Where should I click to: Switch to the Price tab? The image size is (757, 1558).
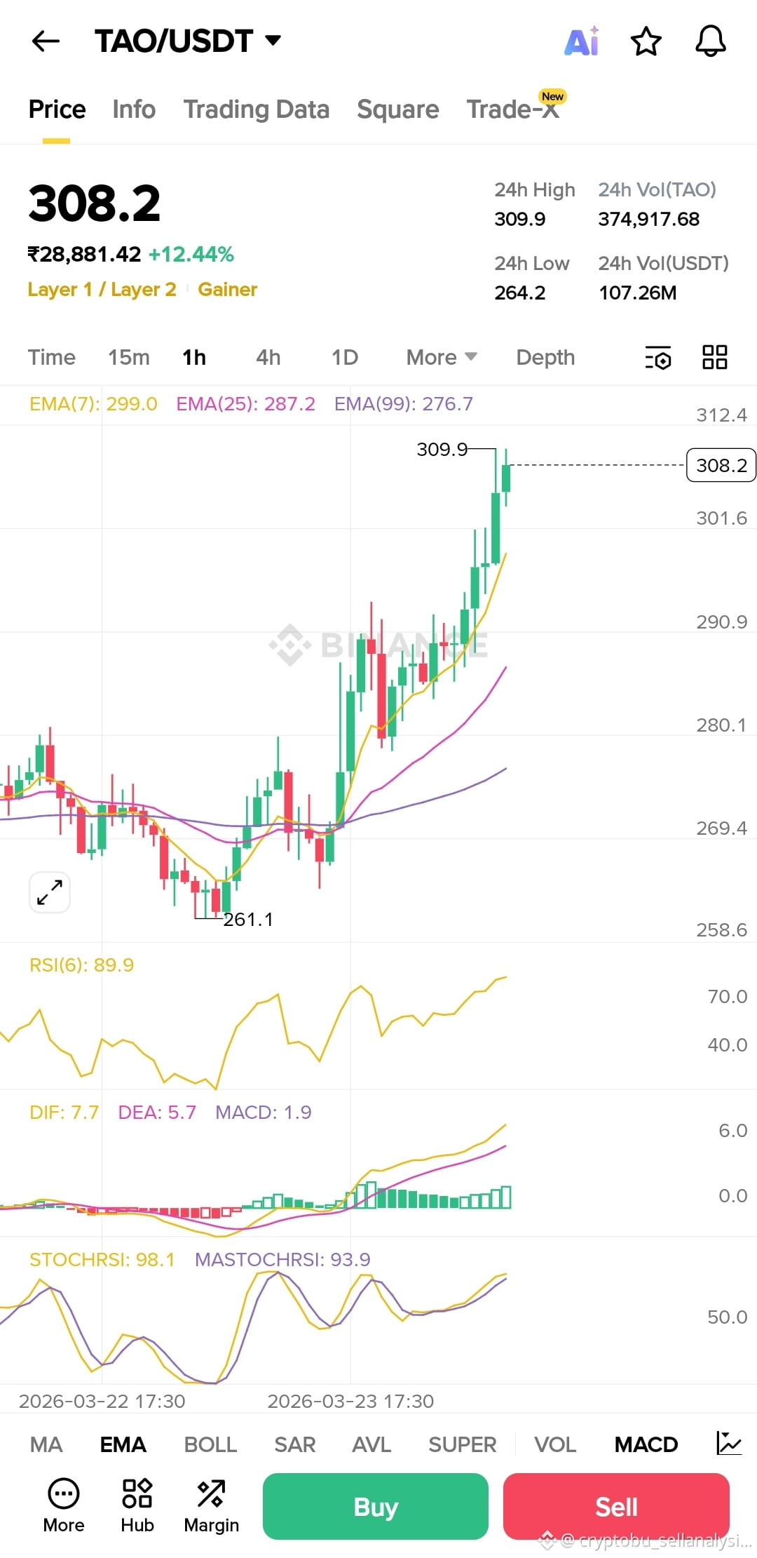(57, 109)
